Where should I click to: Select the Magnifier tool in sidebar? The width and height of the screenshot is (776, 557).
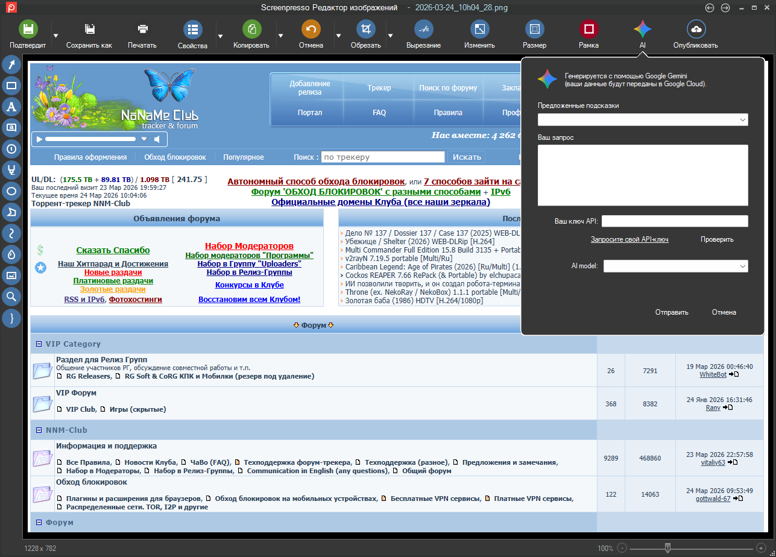(x=11, y=296)
